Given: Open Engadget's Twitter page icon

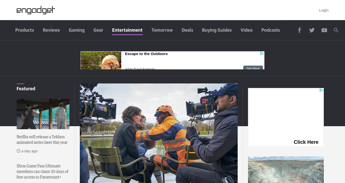Looking at the screenshot, I should pos(312,30).
